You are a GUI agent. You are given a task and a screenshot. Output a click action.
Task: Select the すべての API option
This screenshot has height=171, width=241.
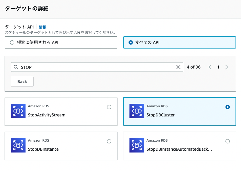click(180, 42)
